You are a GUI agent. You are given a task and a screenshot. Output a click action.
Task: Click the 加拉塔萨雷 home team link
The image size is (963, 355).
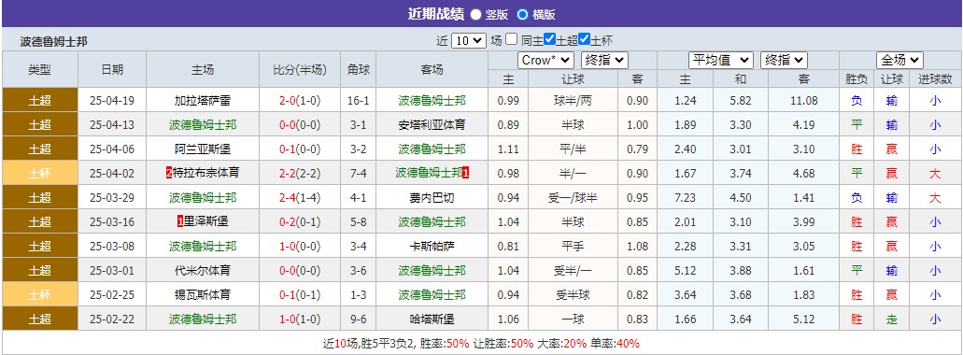203,101
